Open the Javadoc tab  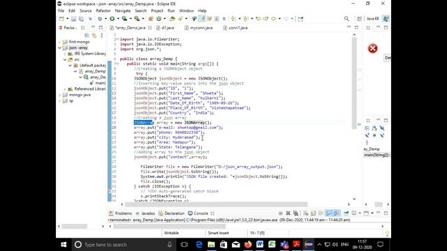pos(145,213)
